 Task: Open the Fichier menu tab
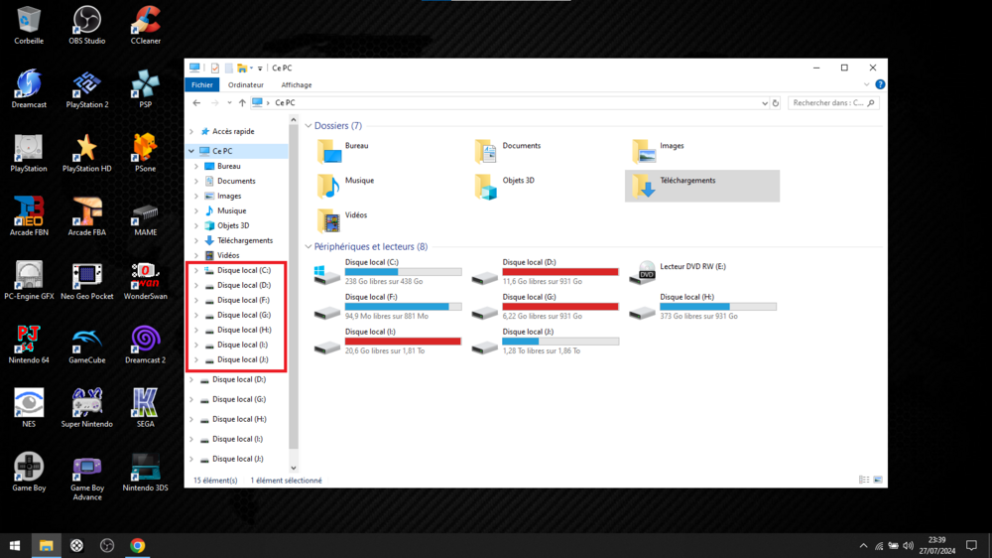pyautogui.click(x=202, y=85)
